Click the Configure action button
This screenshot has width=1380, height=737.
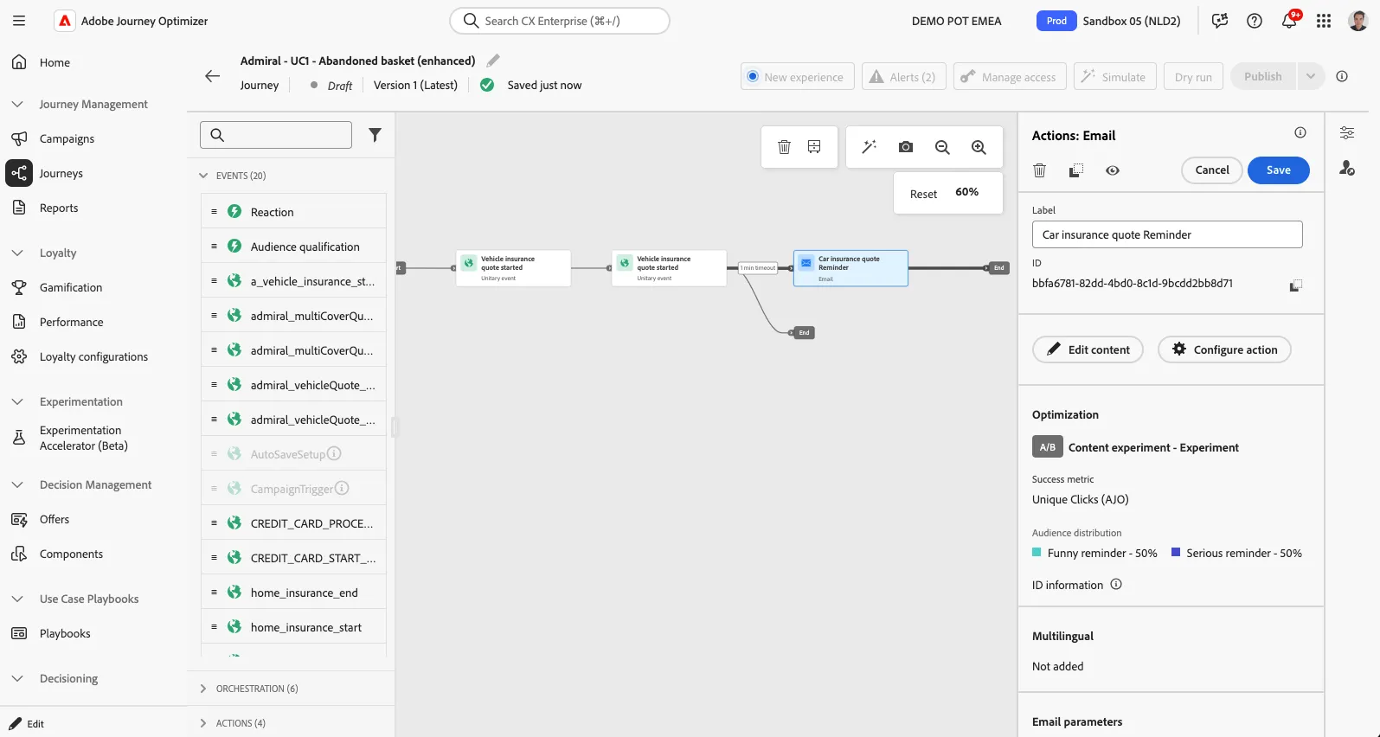pyautogui.click(x=1224, y=349)
